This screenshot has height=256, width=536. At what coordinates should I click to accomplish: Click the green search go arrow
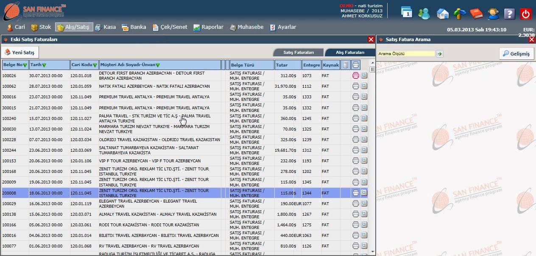(x=440, y=54)
